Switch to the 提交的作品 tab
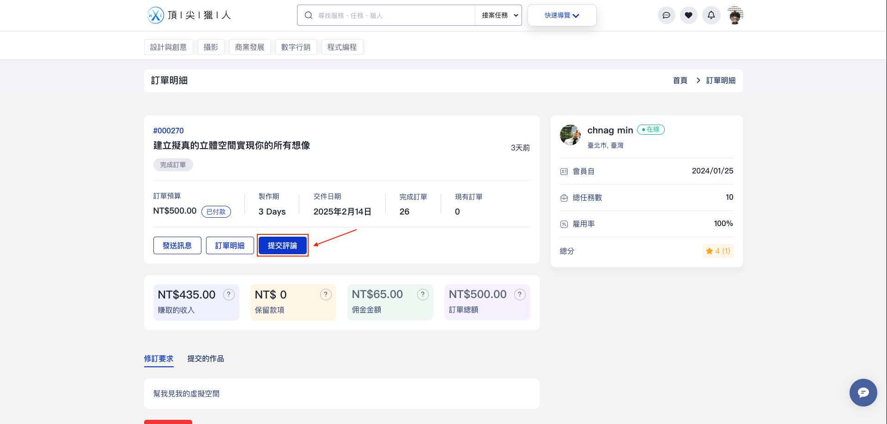 click(206, 358)
